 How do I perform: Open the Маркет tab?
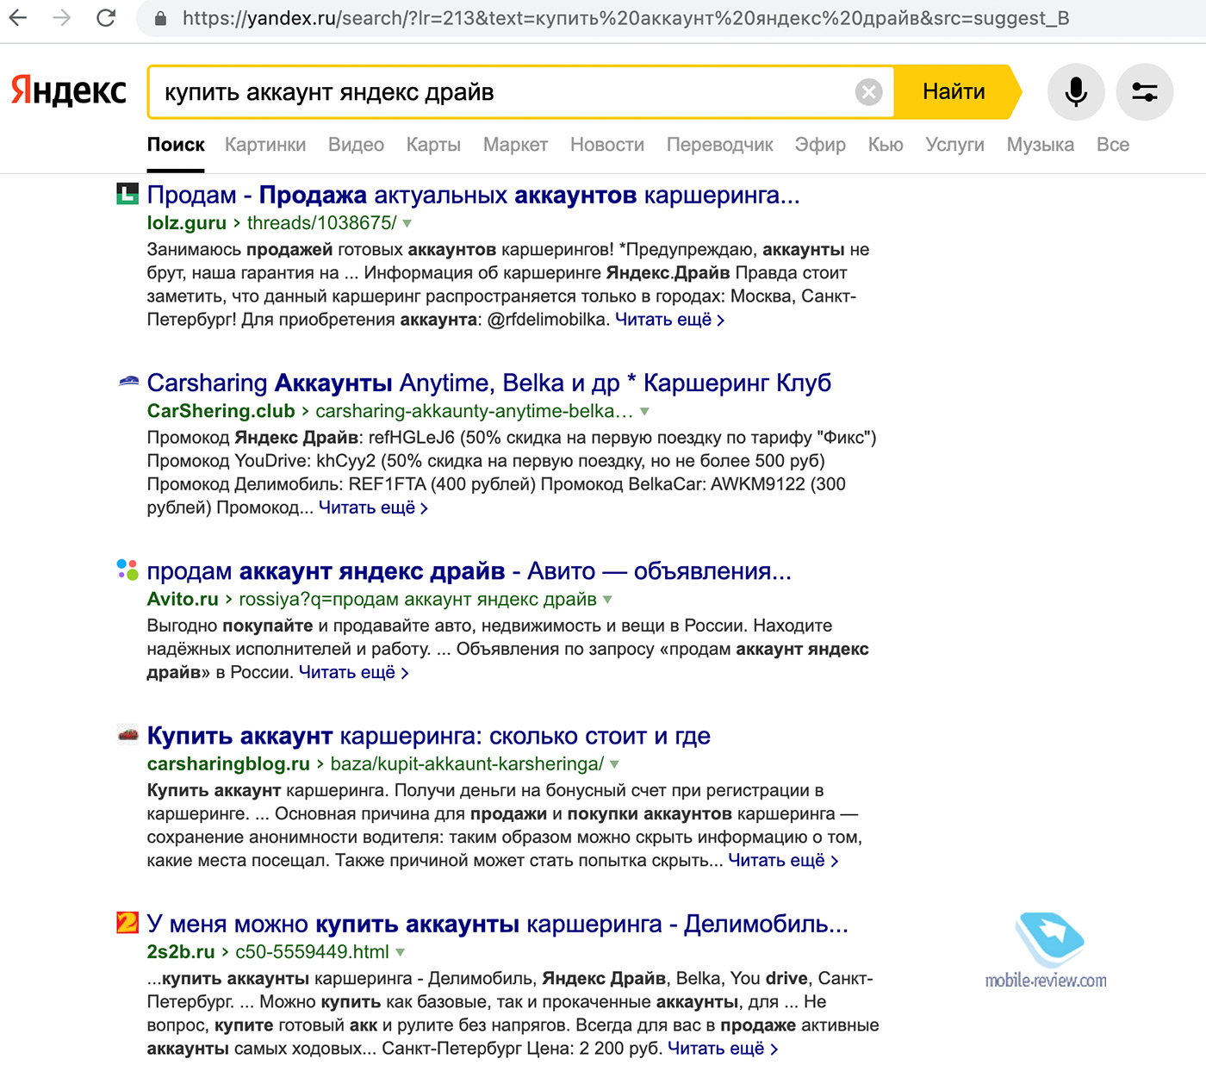(x=515, y=145)
